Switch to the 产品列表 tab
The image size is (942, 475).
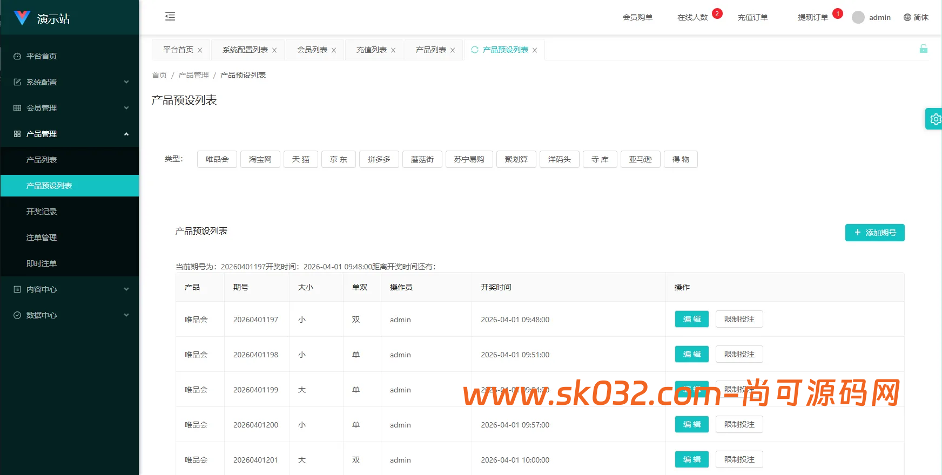(x=431, y=50)
